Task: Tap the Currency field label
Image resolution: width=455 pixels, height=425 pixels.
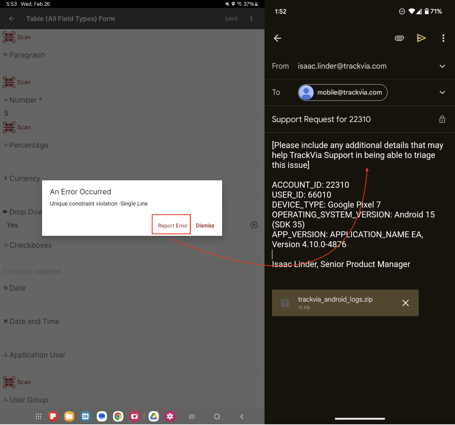Action: 25,179
